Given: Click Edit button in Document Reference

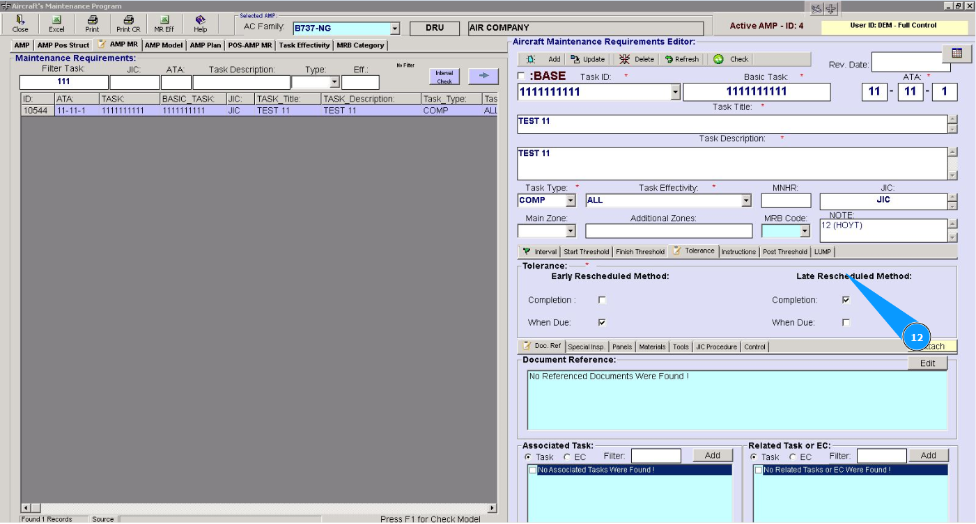Looking at the screenshot, I should pyautogui.click(x=927, y=363).
